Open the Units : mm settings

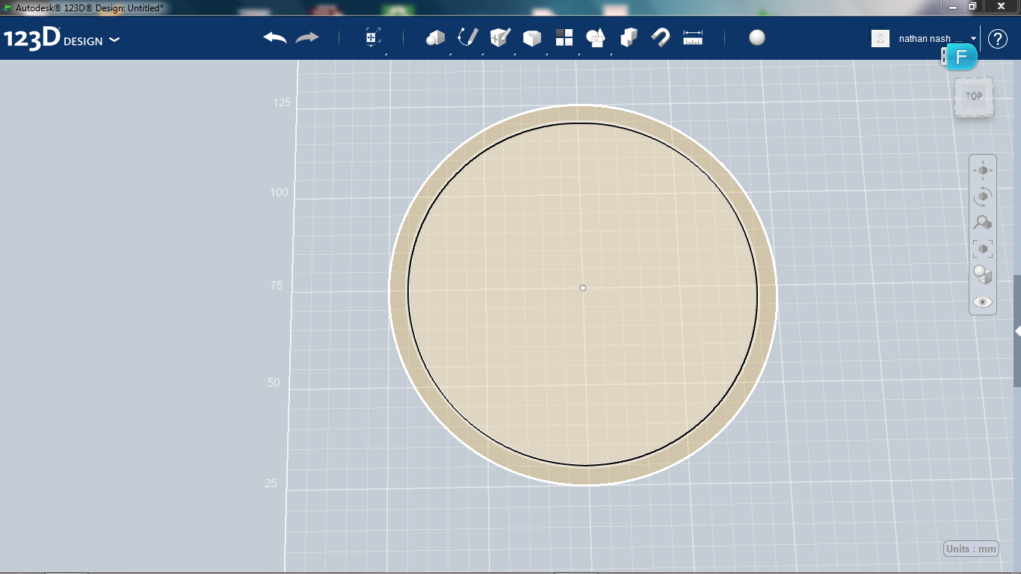pos(971,549)
